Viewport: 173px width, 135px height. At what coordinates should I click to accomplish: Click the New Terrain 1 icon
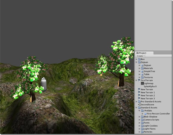point(139,92)
